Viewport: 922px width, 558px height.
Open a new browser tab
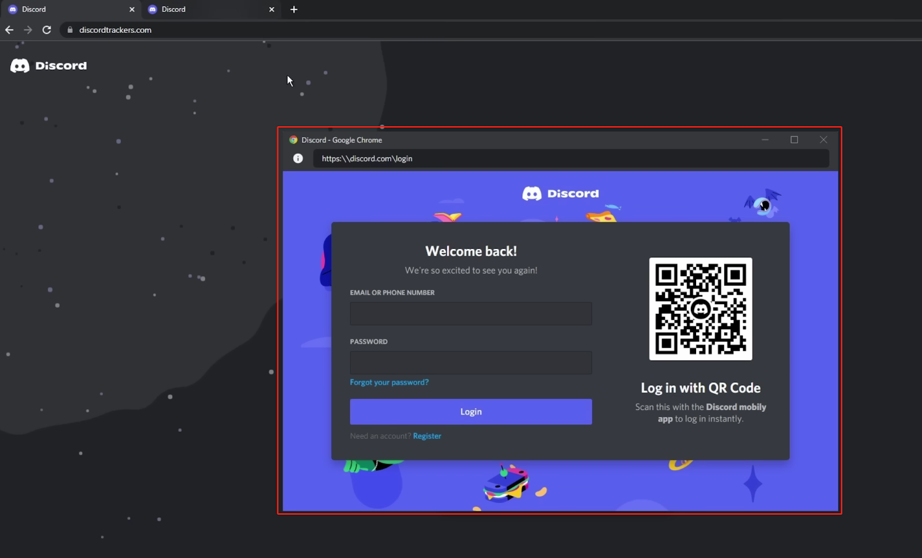[294, 9]
